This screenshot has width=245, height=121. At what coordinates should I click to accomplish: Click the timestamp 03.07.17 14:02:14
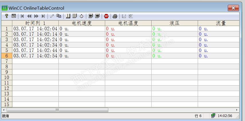35,34
